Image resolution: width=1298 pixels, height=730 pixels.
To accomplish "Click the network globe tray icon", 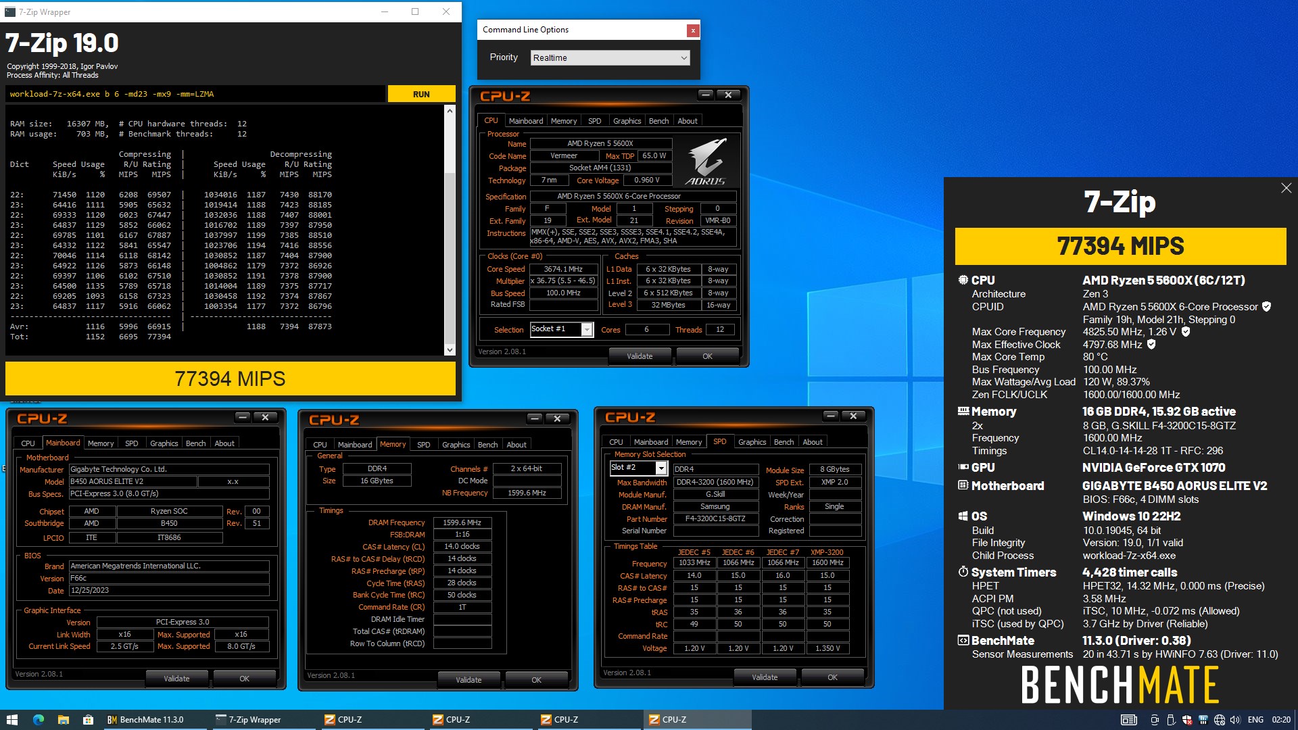I will (x=1219, y=720).
